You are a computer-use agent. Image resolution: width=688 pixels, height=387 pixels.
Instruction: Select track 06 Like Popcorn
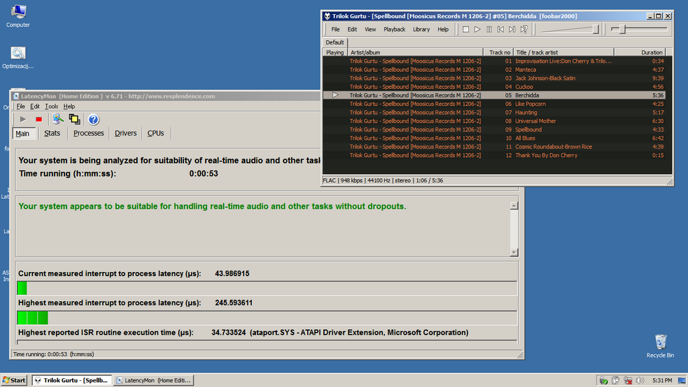494,104
